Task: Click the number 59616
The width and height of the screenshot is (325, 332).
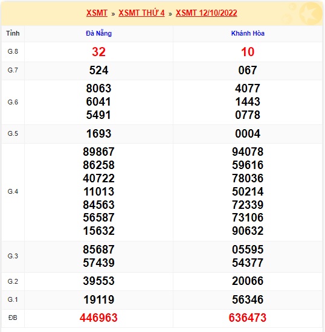Action: point(248,165)
